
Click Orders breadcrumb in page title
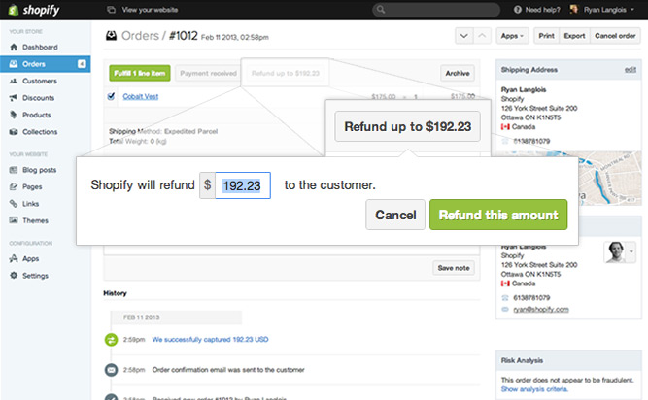(140, 36)
